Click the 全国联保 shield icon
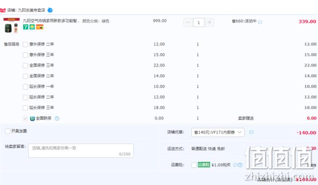This screenshot has width=318, height=185. click(x=32, y=119)
